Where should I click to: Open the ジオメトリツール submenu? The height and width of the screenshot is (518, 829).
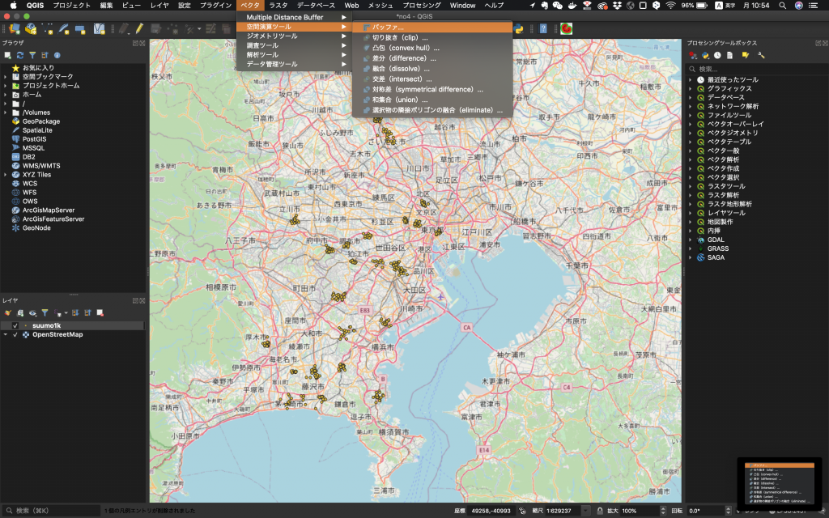pyautogui.click(x=294, y=36)
